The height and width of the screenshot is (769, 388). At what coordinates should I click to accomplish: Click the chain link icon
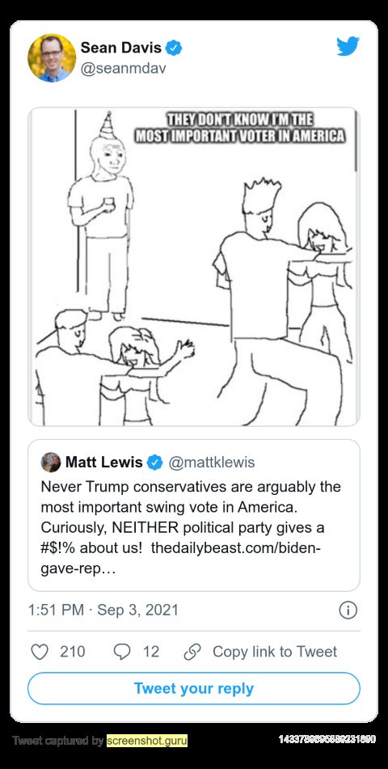(192, 652)
